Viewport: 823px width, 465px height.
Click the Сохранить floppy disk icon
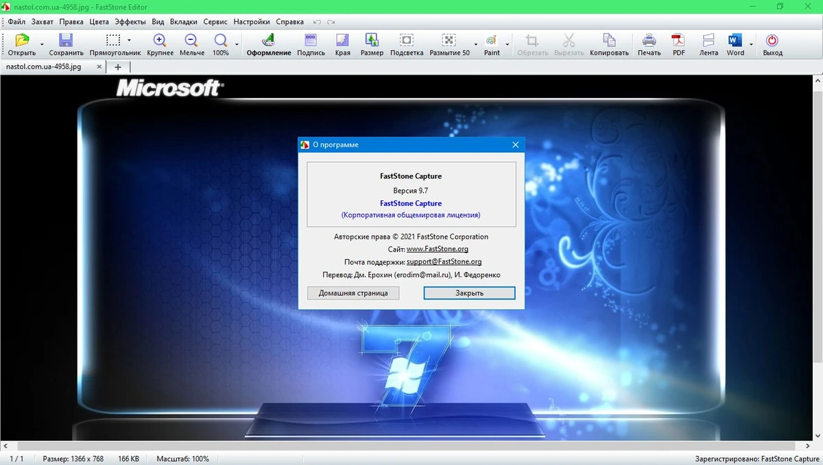click(66, 40)
